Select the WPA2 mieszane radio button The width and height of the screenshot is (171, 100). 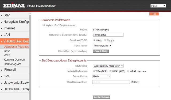pos(128,71)
